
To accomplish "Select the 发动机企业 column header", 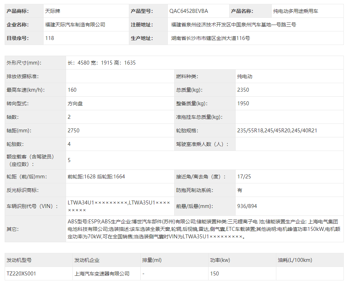I will point(87,260).
